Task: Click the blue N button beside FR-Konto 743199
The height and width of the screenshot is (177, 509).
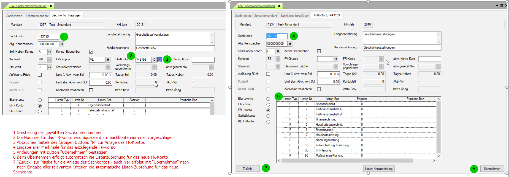Action: point(159,60)
